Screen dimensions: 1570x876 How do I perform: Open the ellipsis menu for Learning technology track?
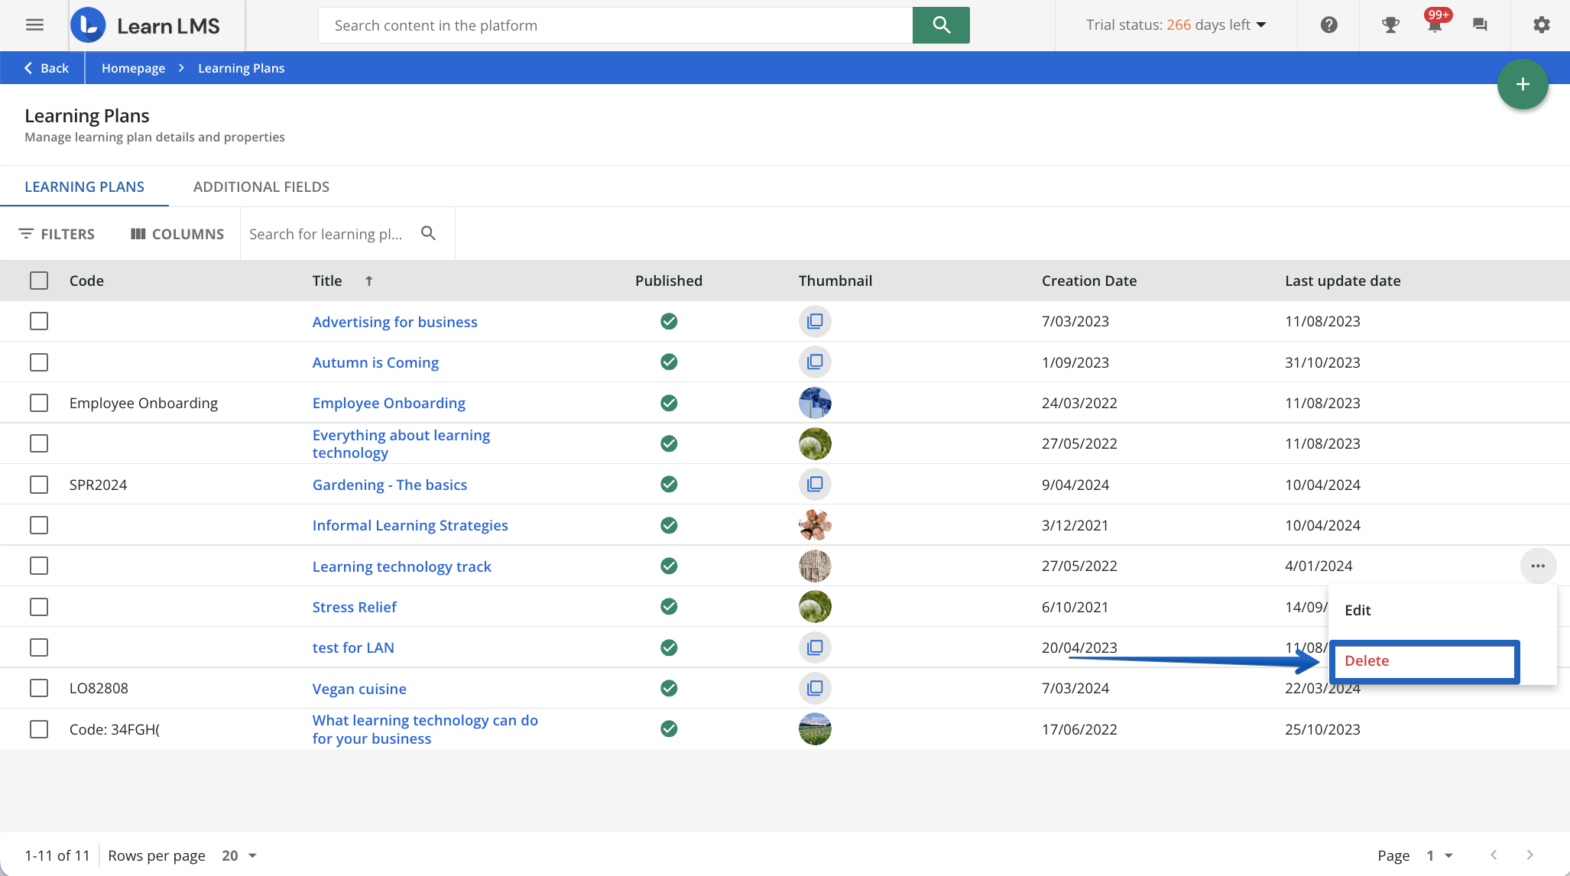point(1538,566)
